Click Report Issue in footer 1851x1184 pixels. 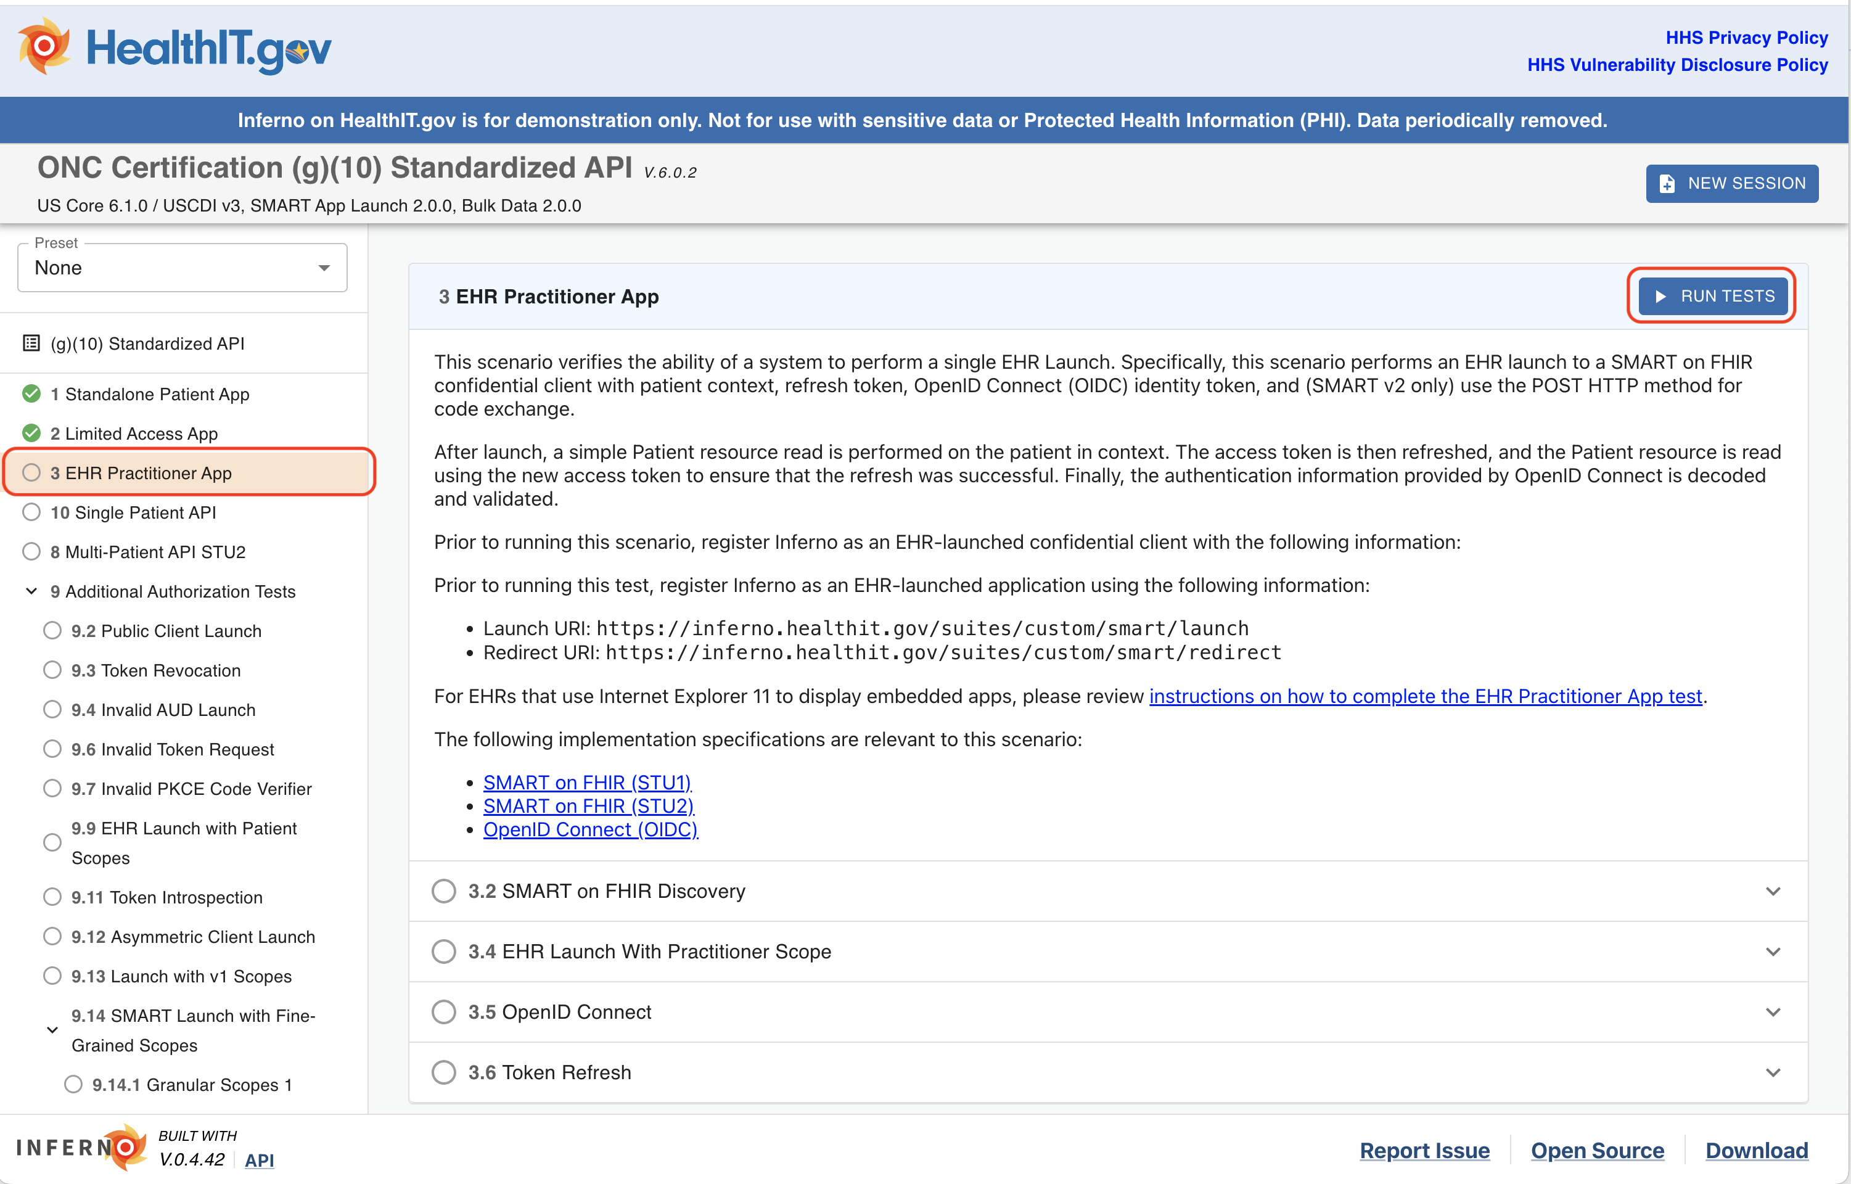tap(1424, 1150)
